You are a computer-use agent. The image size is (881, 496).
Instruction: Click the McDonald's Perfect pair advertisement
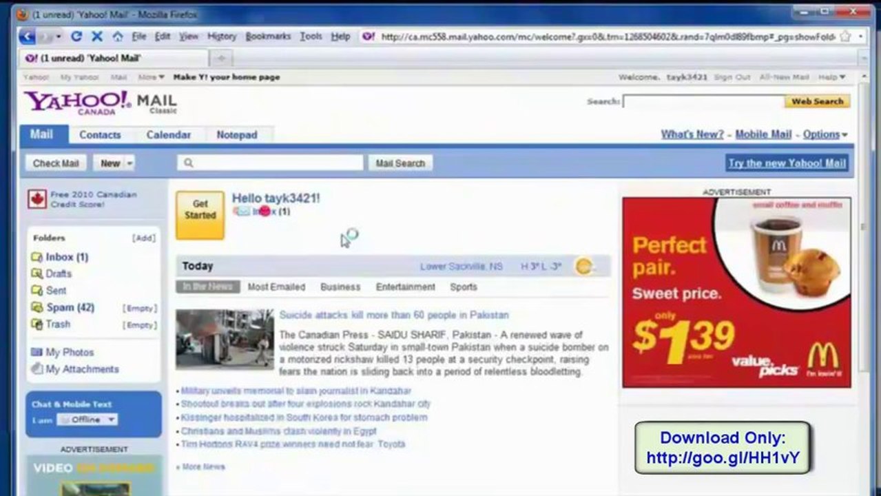[736, 292]
